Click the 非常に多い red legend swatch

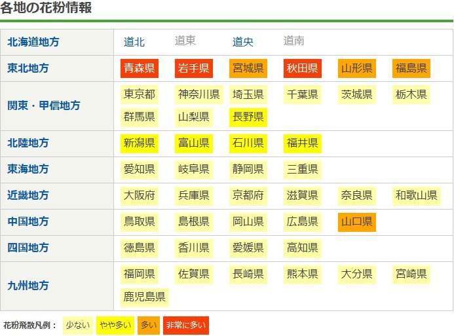click(x=185, y=326)
